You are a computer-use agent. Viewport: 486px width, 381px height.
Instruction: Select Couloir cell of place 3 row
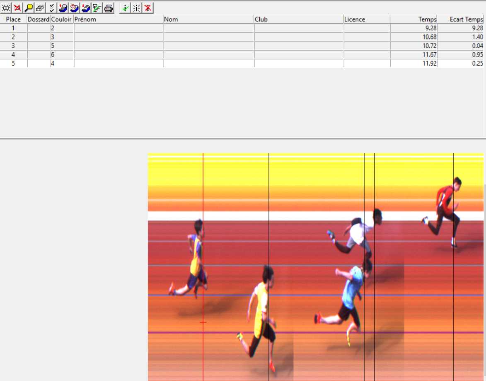coord(62,46)
